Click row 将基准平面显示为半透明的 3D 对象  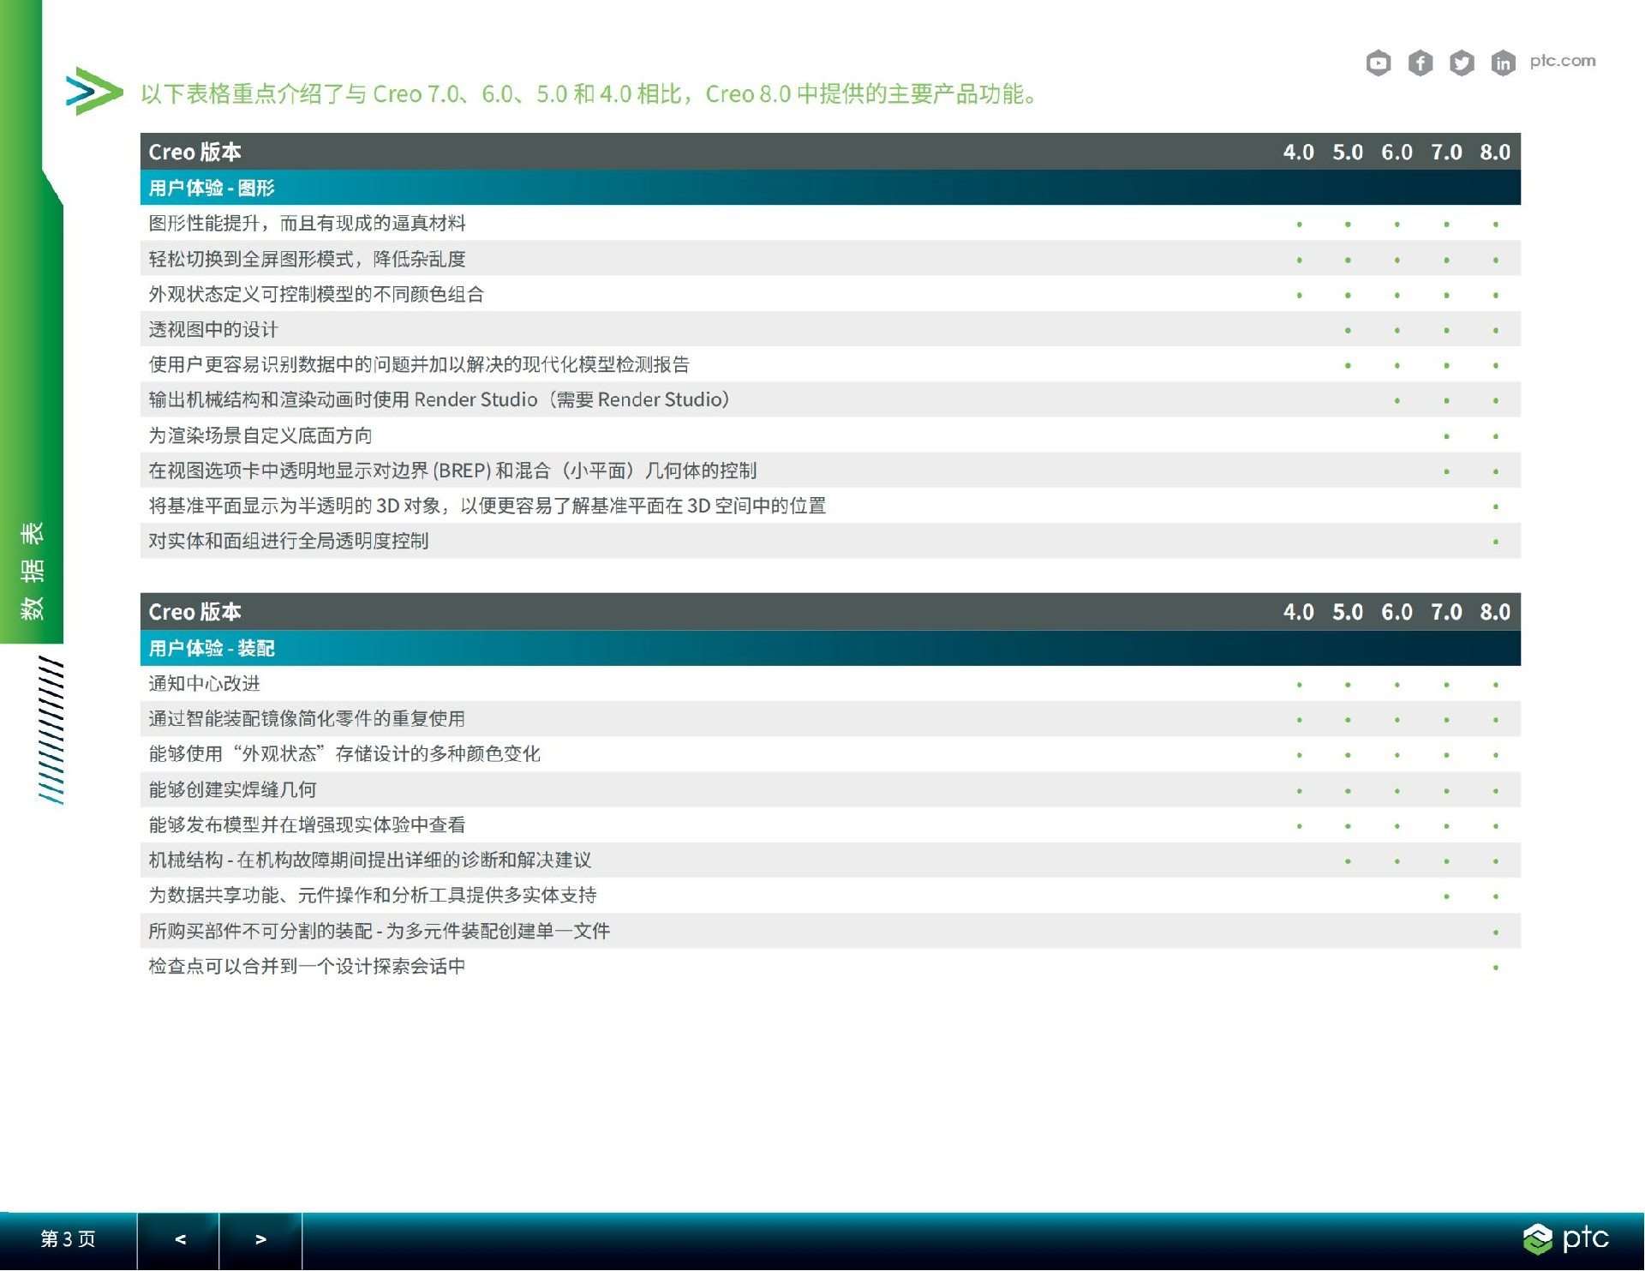click(x=830, y=506)
